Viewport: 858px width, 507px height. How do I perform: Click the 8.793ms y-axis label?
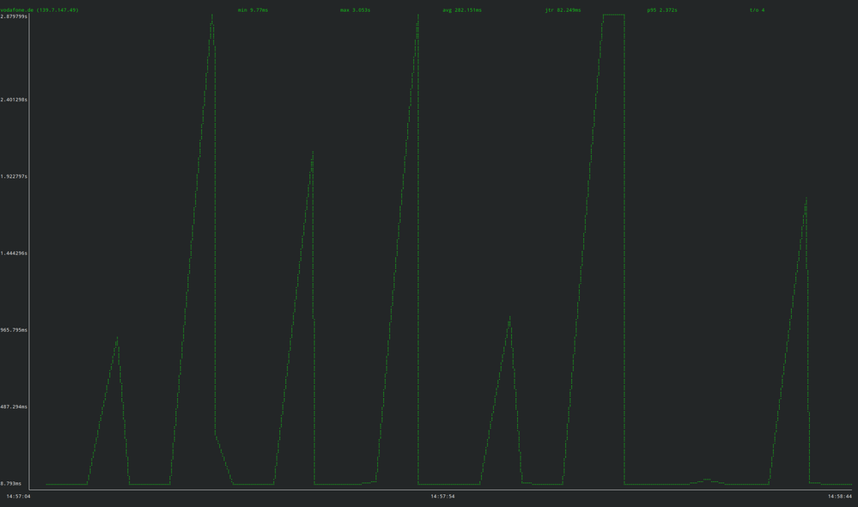(x=11, y=484)
